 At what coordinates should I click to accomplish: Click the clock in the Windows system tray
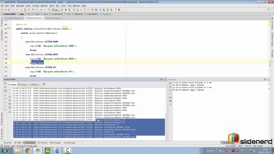(x=265, y=151)
